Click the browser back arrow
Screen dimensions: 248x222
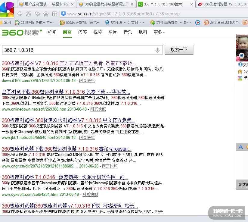click(20, 14)
